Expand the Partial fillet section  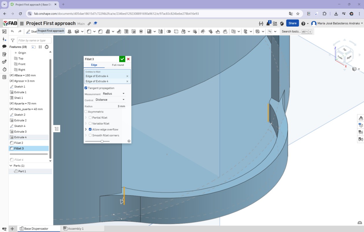click(x=86, y=117)
